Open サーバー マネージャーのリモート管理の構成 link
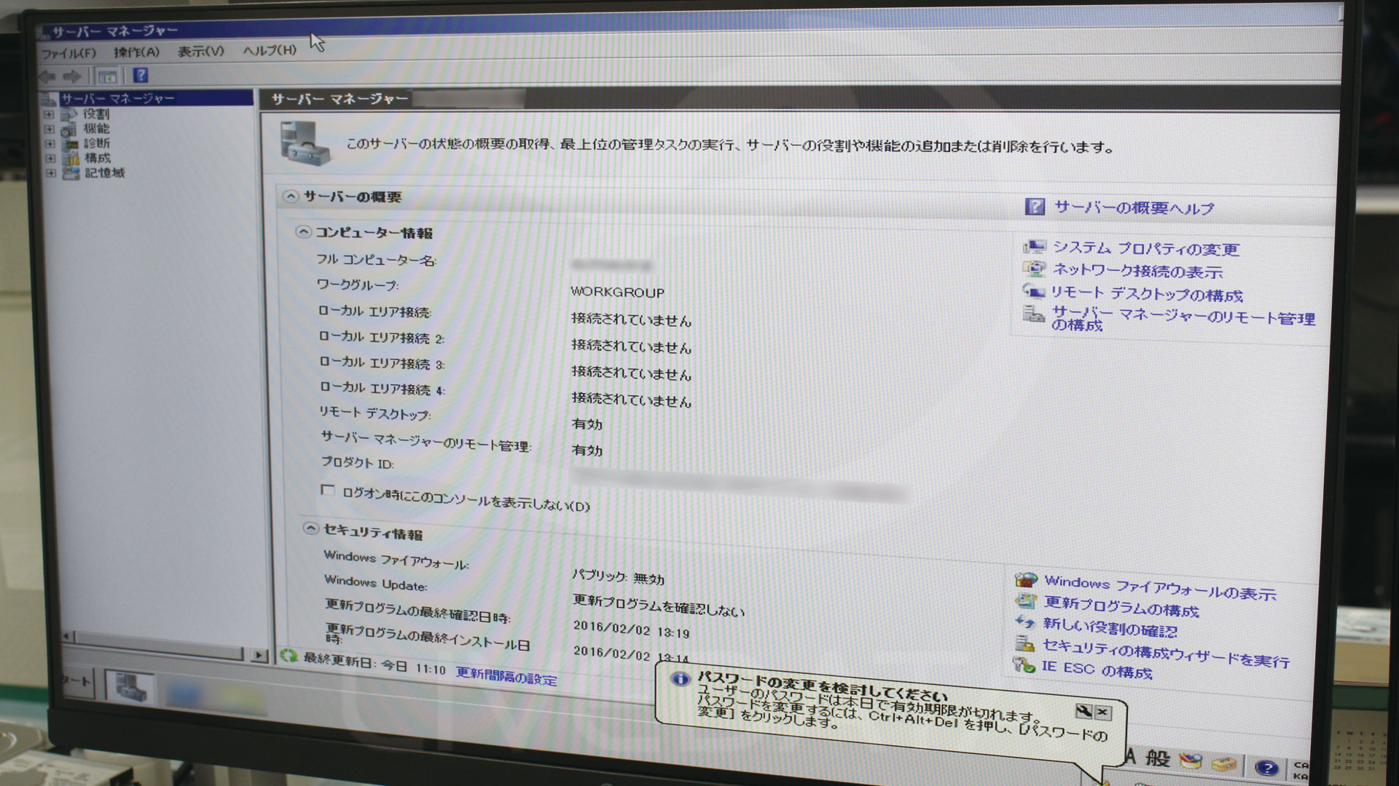 point(1183,320)
